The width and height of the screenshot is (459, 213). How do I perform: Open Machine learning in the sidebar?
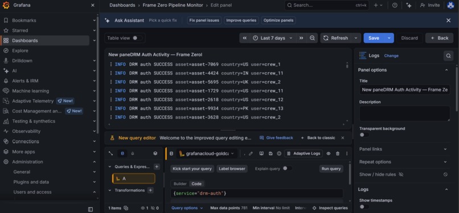point(30,91)
